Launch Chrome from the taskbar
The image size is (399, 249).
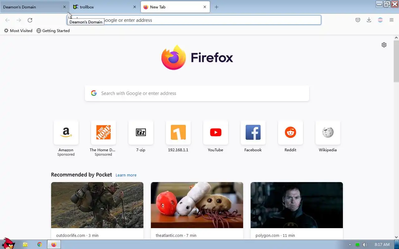pos(40,244)
